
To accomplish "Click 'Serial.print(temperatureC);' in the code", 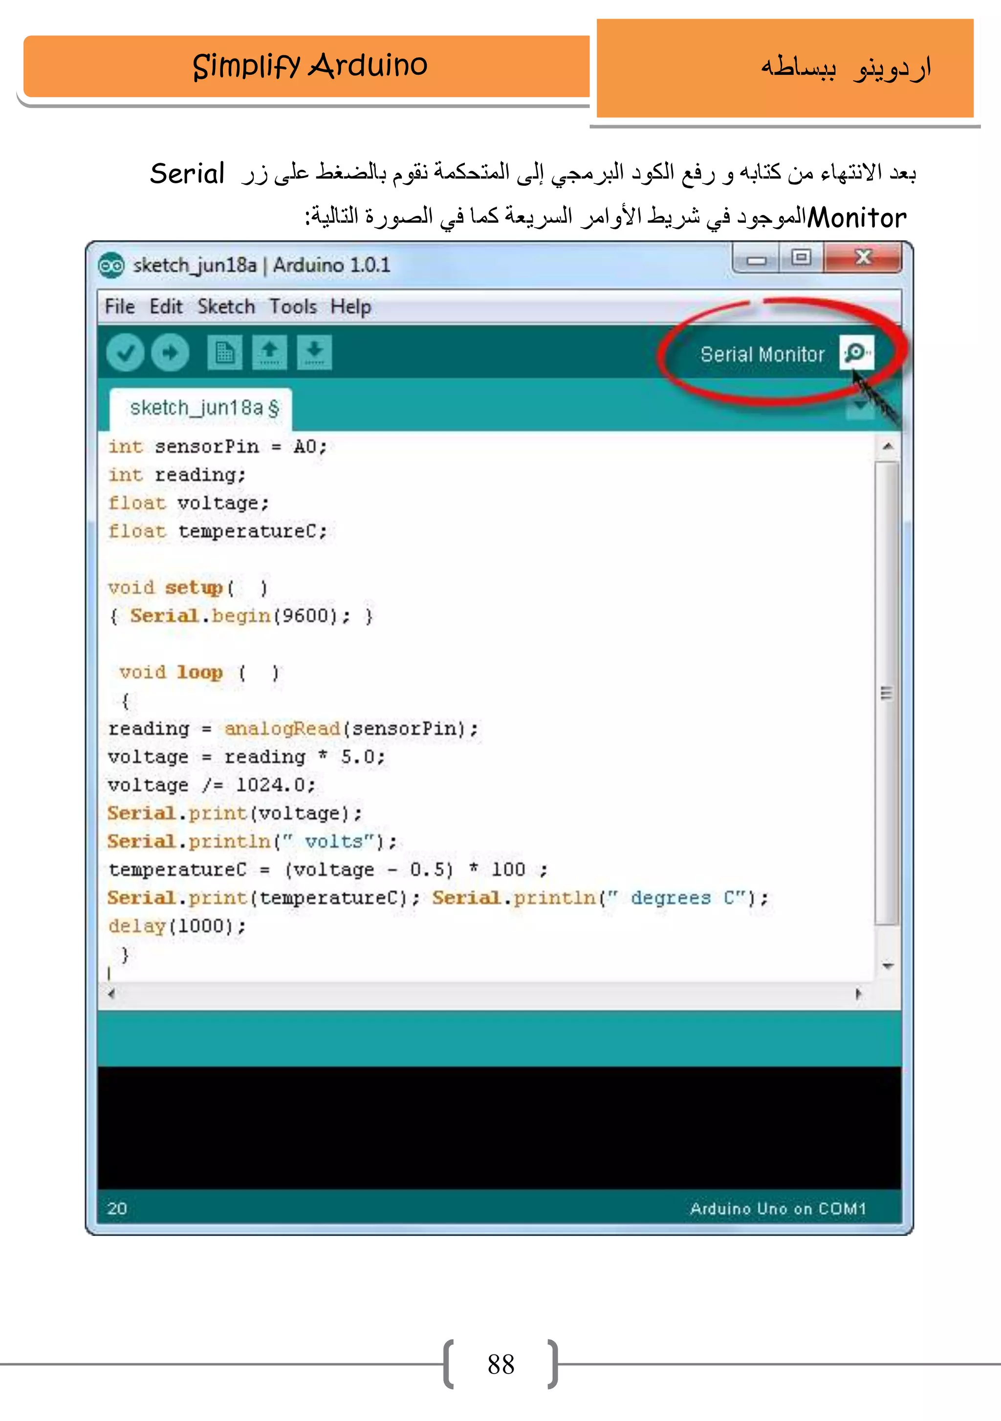I will (263, 898).
